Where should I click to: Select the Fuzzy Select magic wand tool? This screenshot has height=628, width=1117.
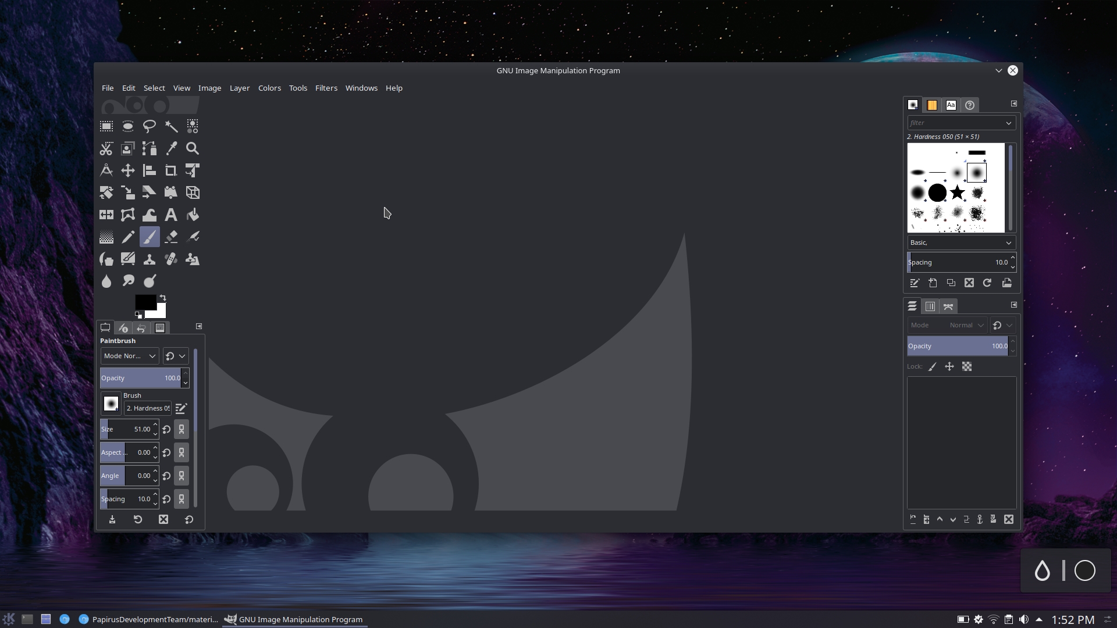click(x=171, y=126)
